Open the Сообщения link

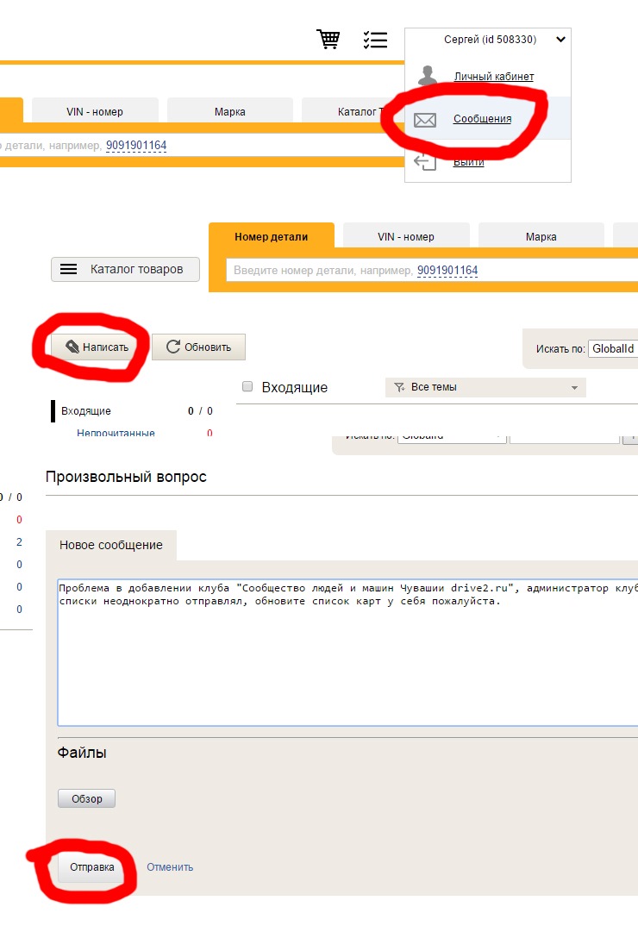(483, 118)
